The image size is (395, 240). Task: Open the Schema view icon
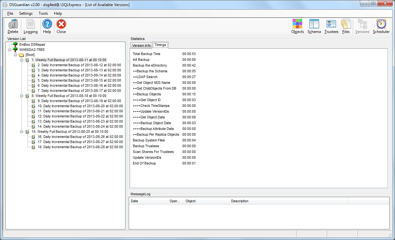pyautogui.click(x=314, y=24)
